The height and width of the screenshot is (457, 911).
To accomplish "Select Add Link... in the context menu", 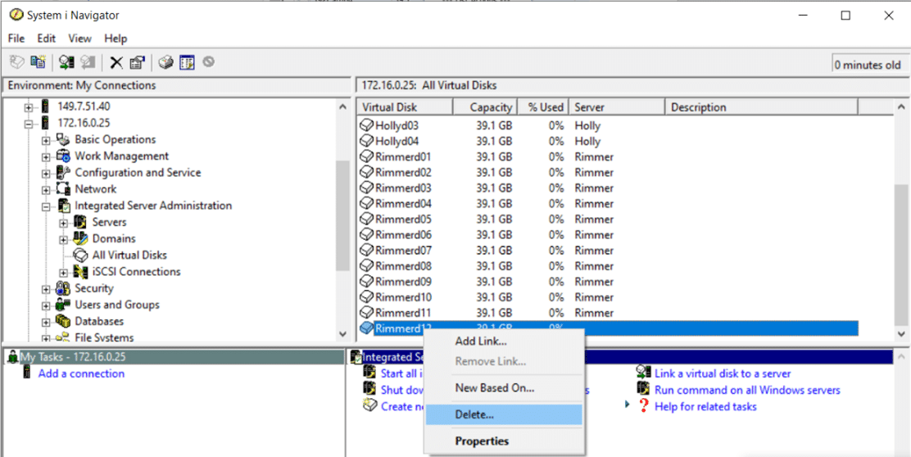I will 481,341.
